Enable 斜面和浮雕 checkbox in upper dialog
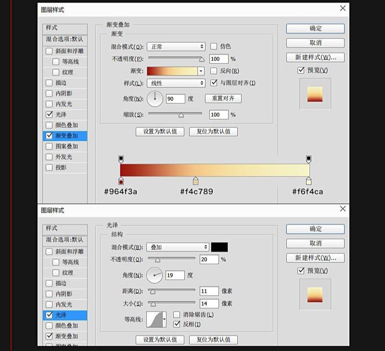The image size is (385, 351). pos(49,51)
